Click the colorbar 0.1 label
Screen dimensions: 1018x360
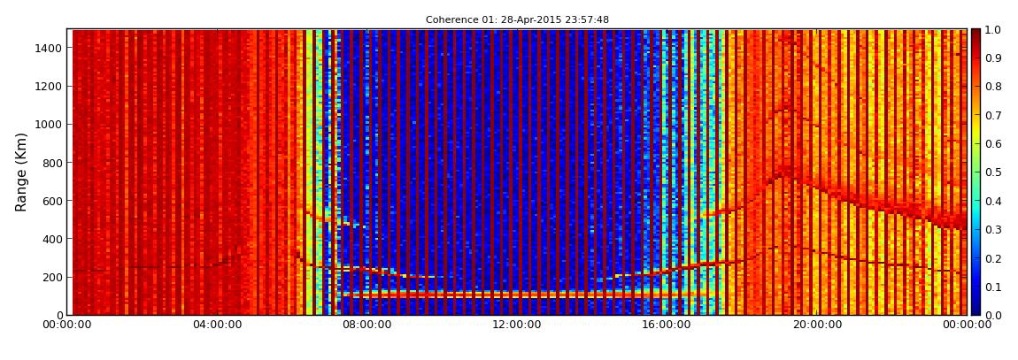(x=992, y=287)
